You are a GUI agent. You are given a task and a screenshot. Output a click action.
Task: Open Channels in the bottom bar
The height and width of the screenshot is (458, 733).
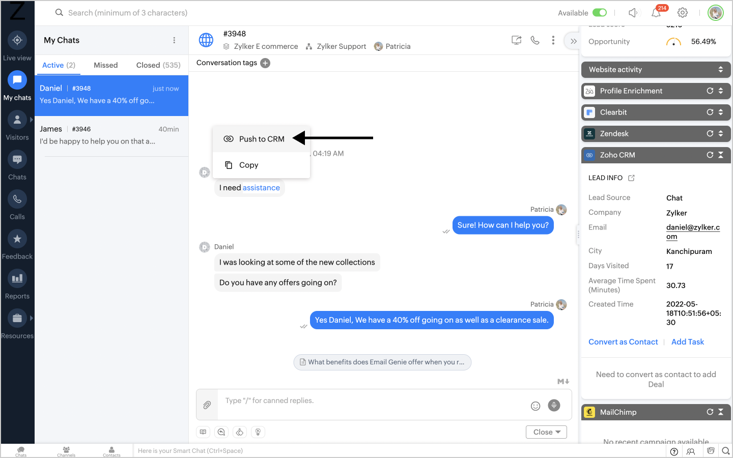point(66,451)
